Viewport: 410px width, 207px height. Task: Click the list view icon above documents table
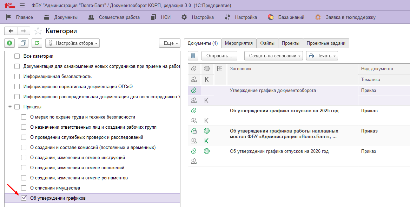tap(193, 56)
